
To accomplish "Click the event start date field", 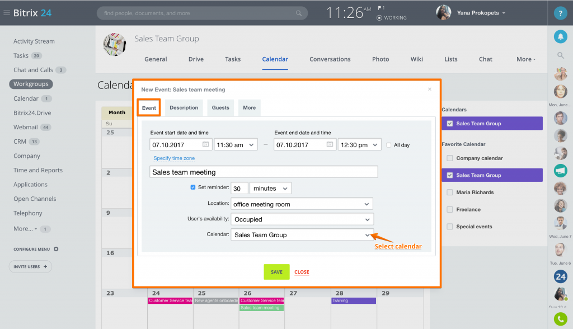I will [x=181, y=145].
